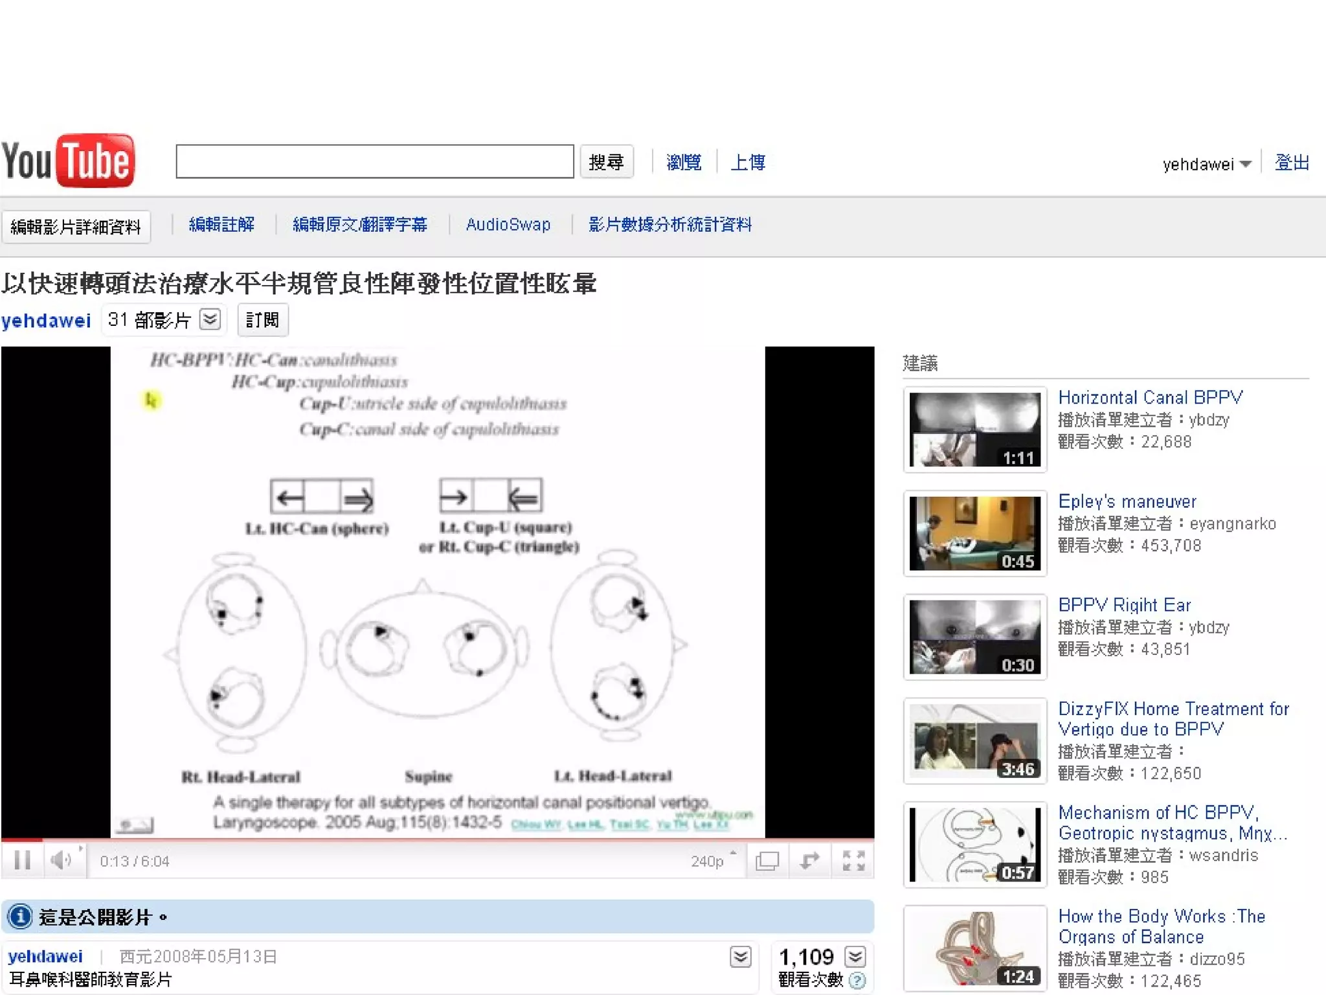Switch to fullscreen video mode
Screen dimensions: 1326x995
click(x=853, y=860)
